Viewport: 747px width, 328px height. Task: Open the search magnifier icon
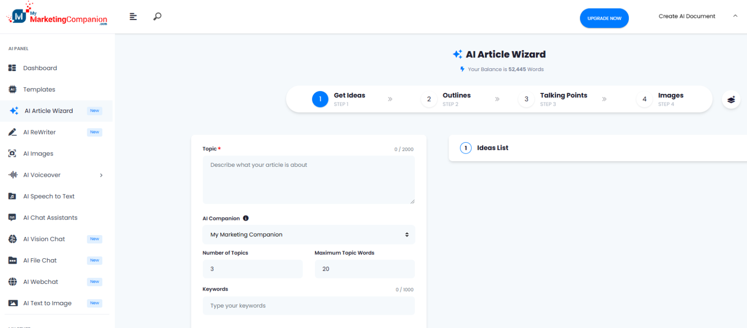tap(157, 17)
